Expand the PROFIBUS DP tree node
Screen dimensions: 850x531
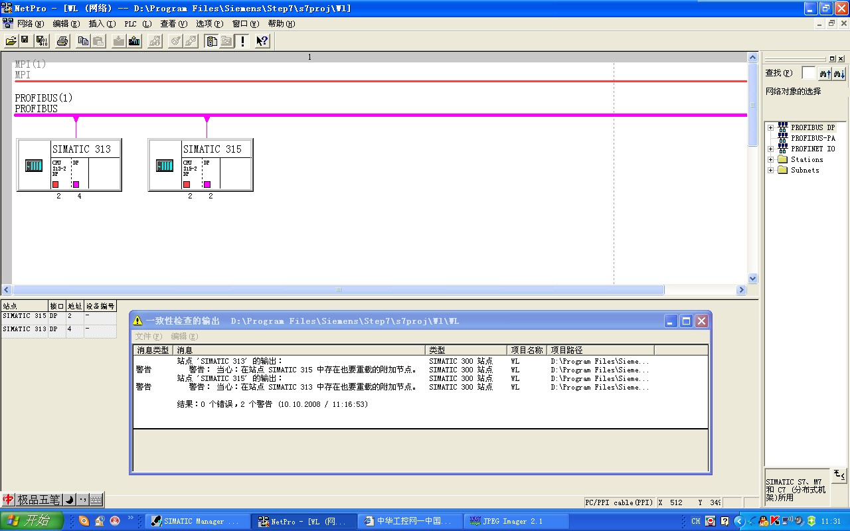pos(770,127)
